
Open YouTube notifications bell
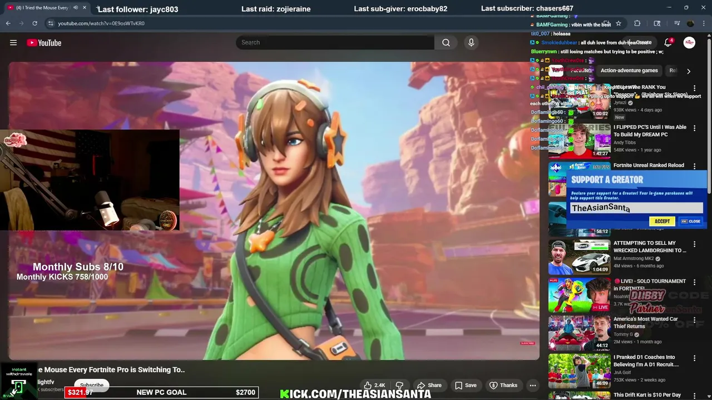click(668, 43)
